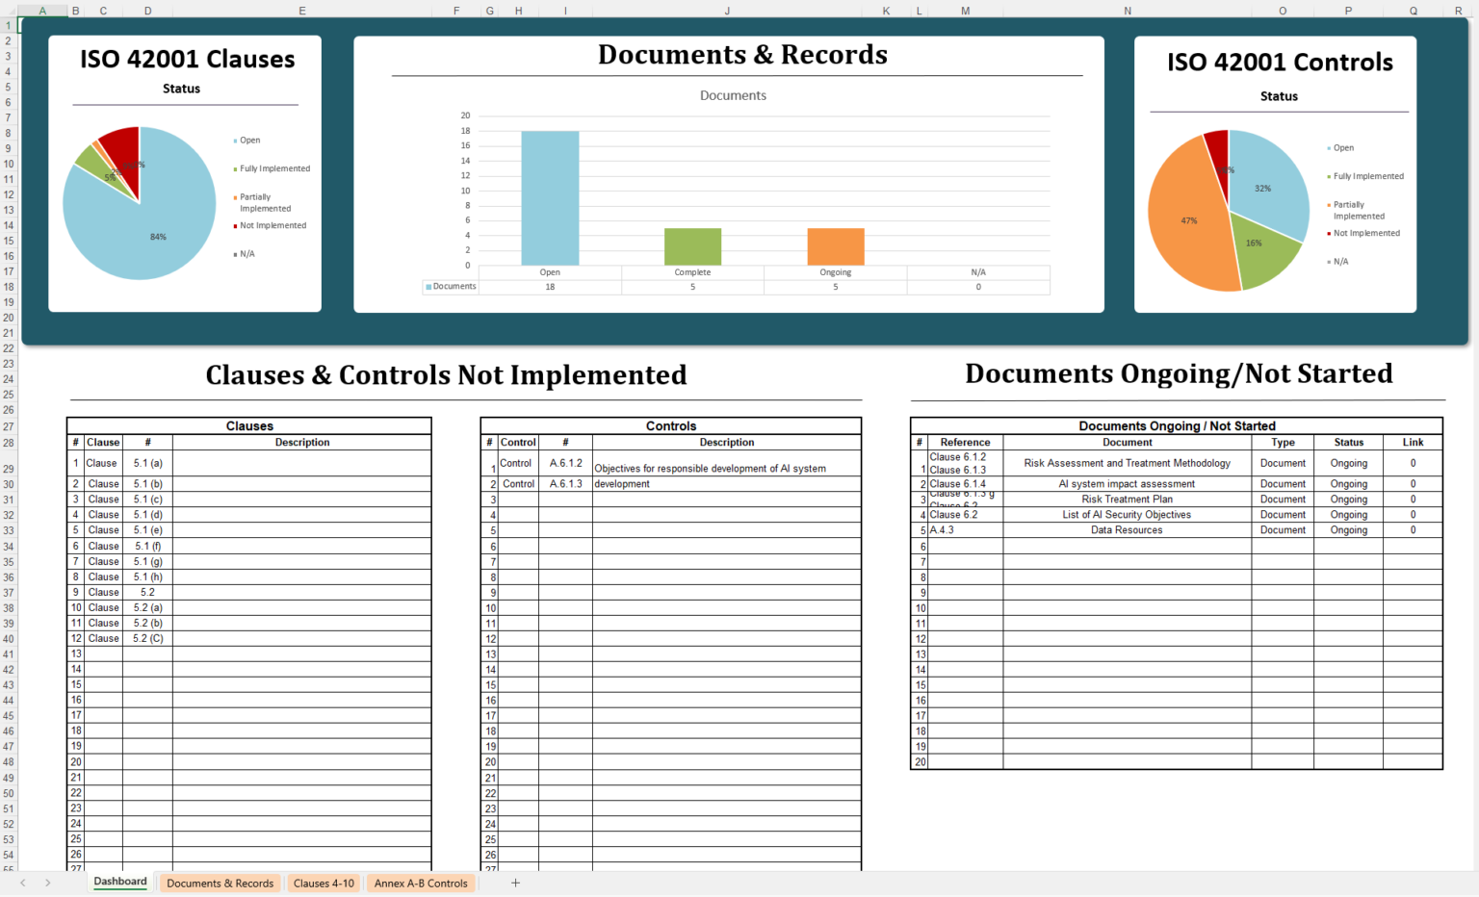The height and width of the screenshot is (897, 1479).
Task: Click the link cell for Risk Assessment document
Action: point(1413,463)
